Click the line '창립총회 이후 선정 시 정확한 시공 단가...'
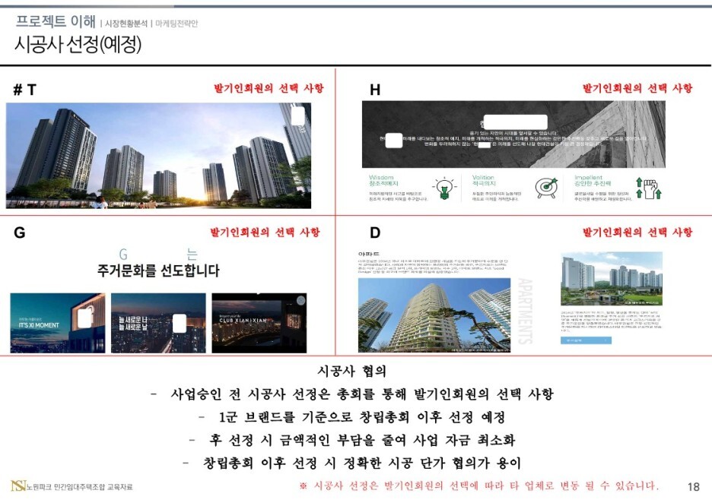 [x=362, y=463]
